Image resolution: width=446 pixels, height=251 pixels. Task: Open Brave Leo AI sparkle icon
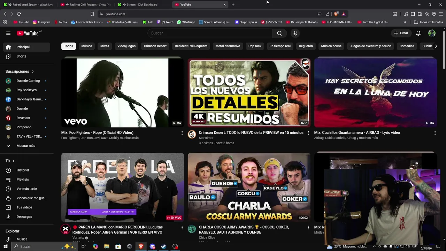427,14
